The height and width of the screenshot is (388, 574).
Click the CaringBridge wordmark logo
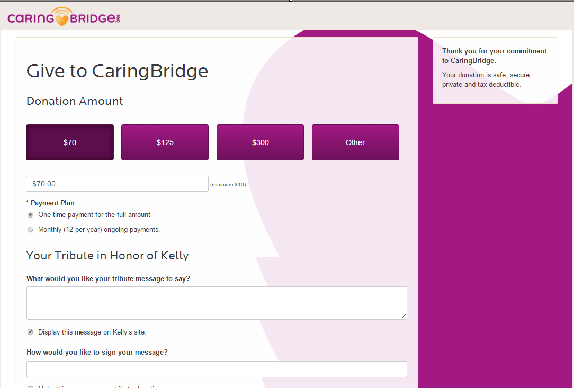tap(64, 17)
